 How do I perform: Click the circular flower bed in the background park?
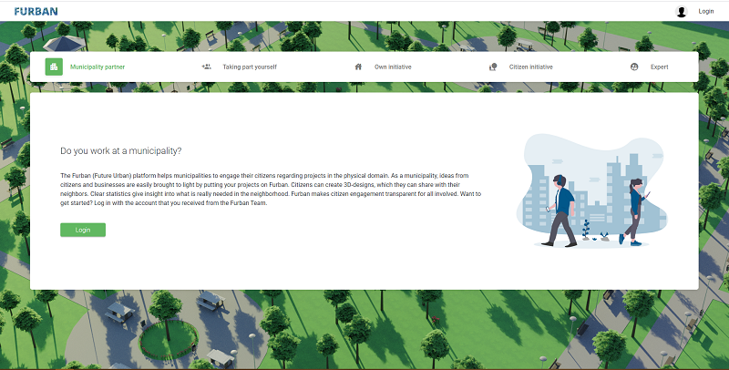click(169, 339)
